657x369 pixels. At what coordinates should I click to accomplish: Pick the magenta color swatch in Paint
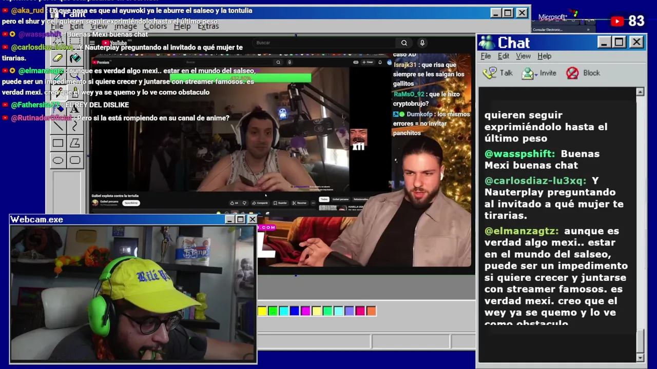(305, 311)
